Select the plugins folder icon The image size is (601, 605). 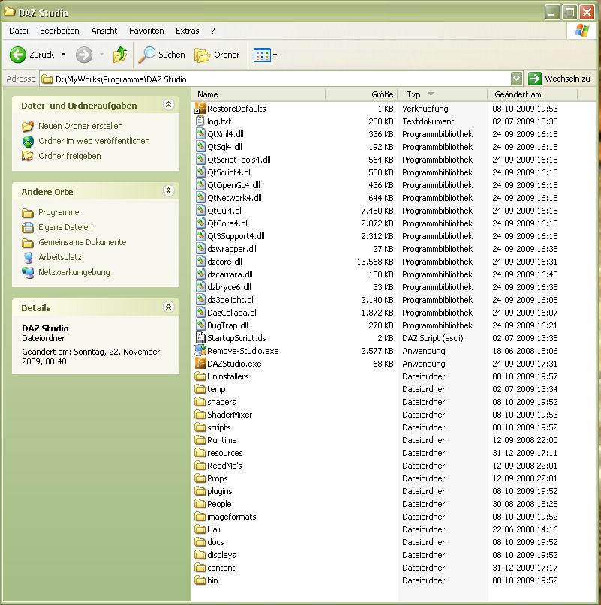[200, 491]
